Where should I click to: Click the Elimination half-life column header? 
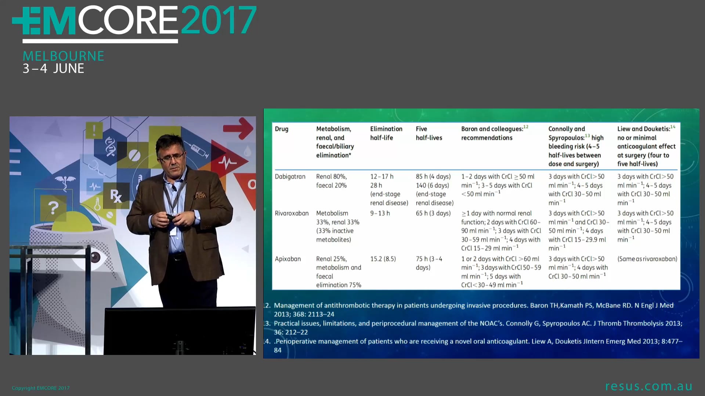click(x=386, y=133)
